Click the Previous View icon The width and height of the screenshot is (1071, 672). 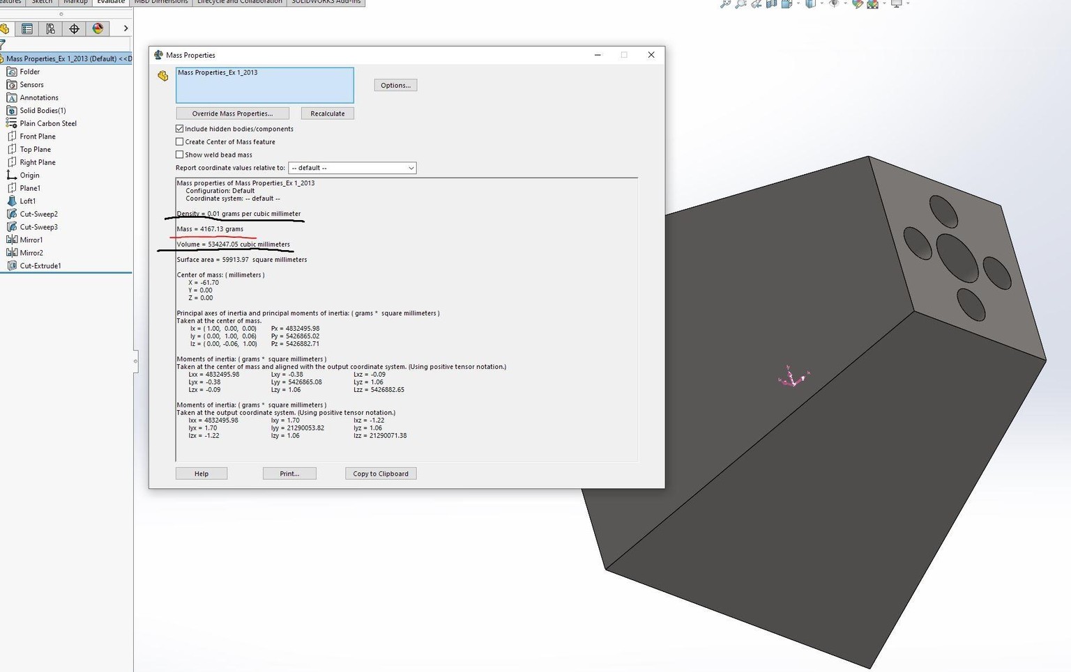tap(756, 3)
